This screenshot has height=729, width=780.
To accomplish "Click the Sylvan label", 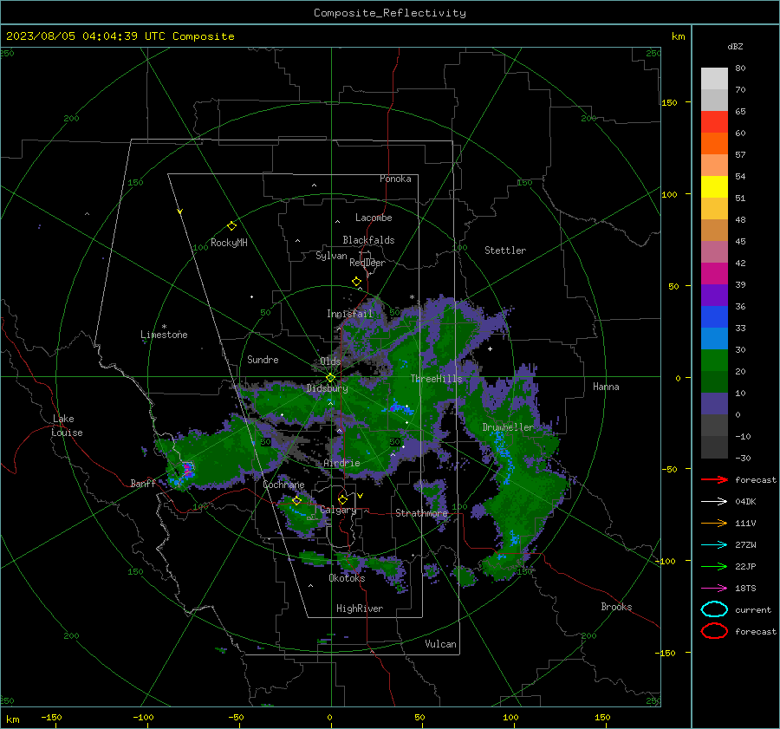I will point(331,256).
